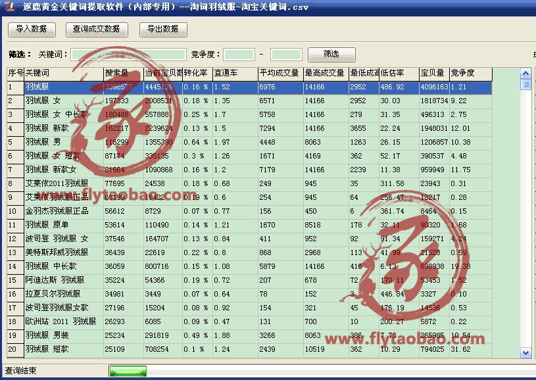Sort by the 平均成交量 column header

281,73
